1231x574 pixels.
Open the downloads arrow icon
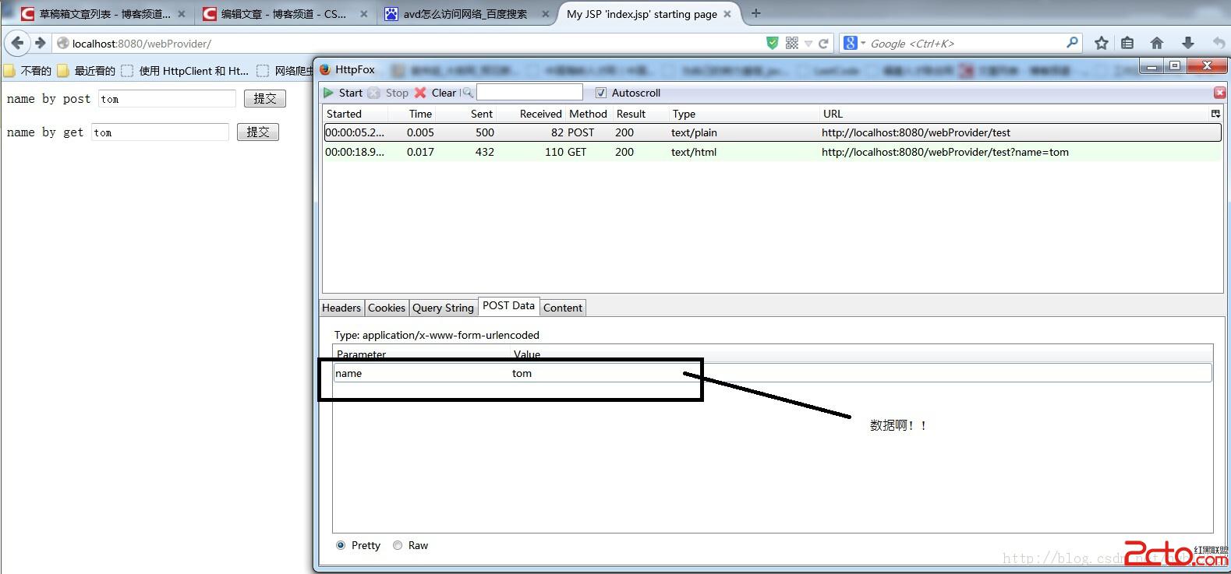1187,44
